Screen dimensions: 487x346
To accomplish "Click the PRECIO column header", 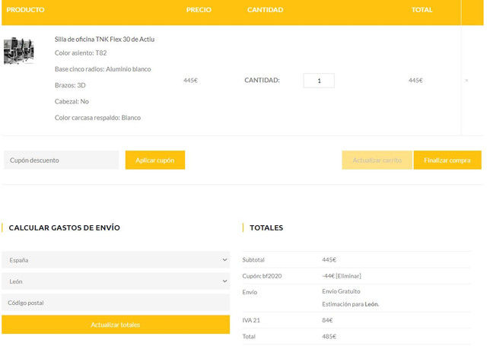I will click(199, 10).
